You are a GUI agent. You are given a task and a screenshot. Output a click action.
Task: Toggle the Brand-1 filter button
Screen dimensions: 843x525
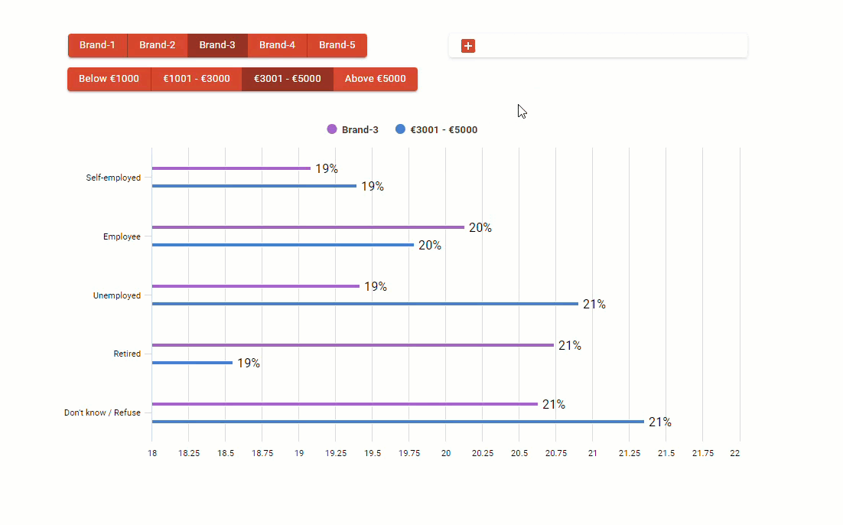coord(97,45)
